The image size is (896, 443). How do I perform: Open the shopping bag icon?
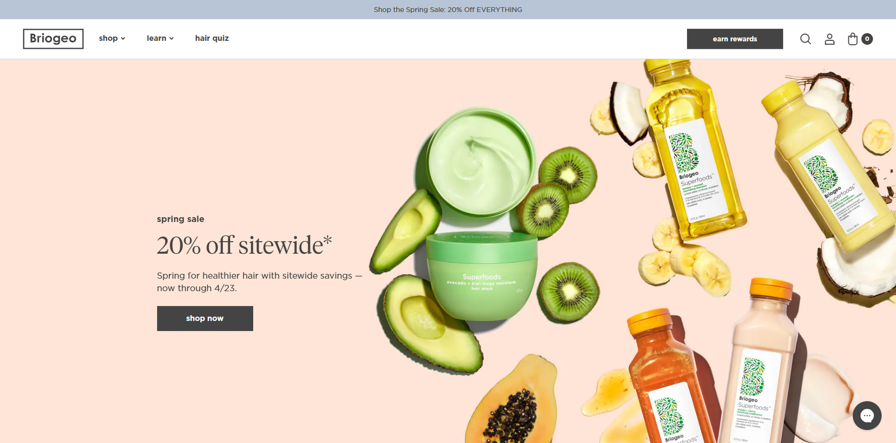(852, 39)
